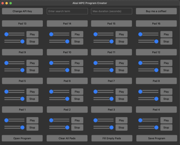Click Clear All Pads
This screenshot has width=180, height=145.
67,138
